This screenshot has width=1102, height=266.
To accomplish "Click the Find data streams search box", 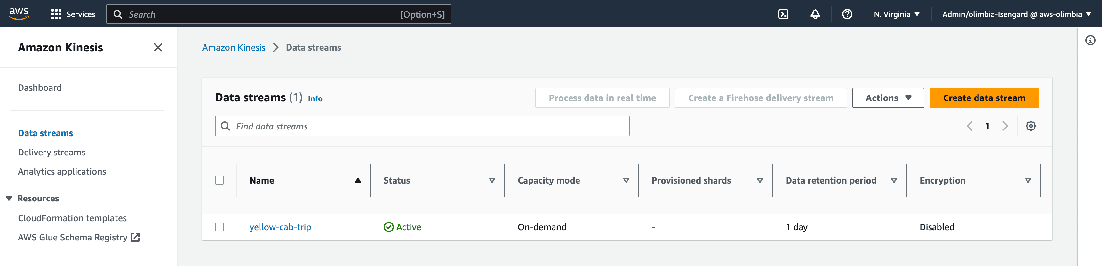I will click(x=422, y=126).
